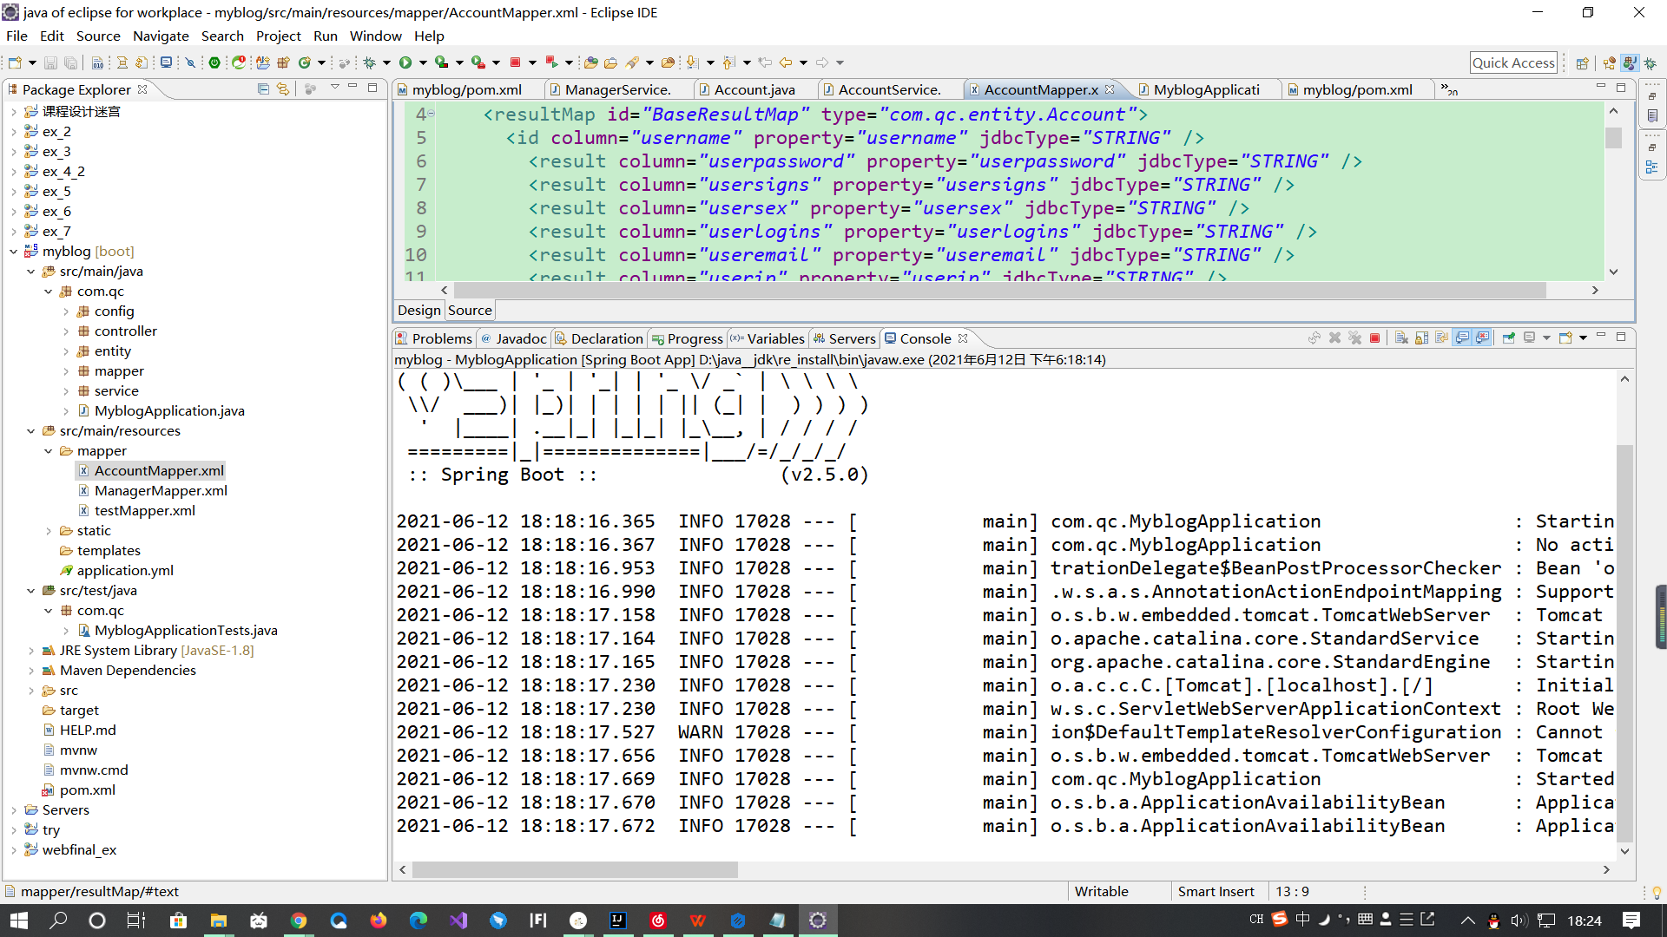Click the green Debug bug icon

(370, 62)
